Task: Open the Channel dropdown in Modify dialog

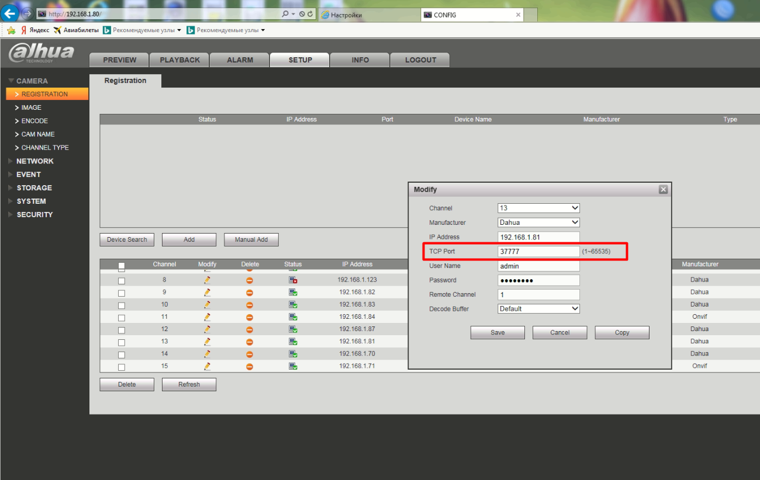Action: 538,208
